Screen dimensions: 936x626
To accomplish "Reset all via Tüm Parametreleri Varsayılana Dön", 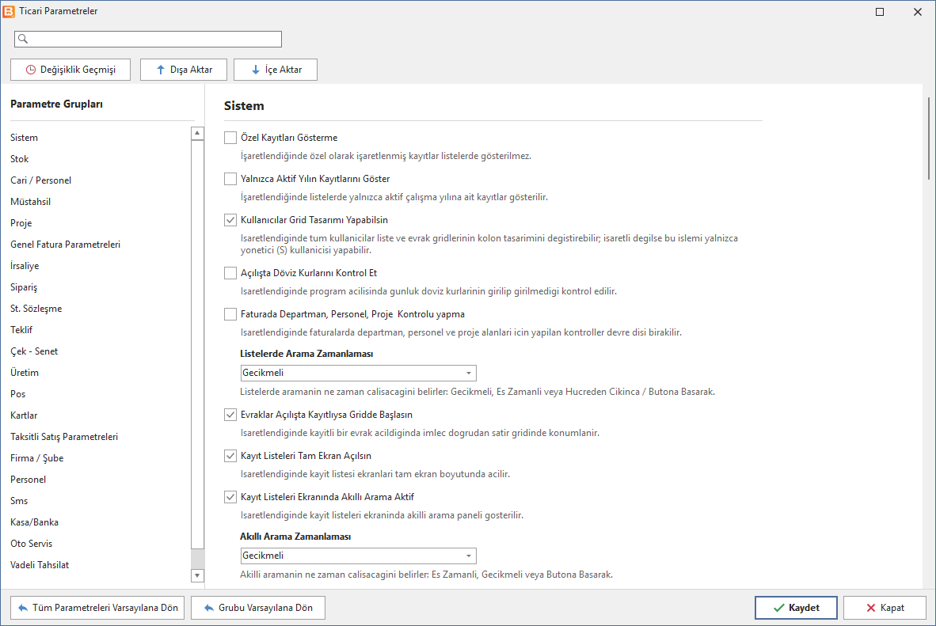I will [97, 608].
